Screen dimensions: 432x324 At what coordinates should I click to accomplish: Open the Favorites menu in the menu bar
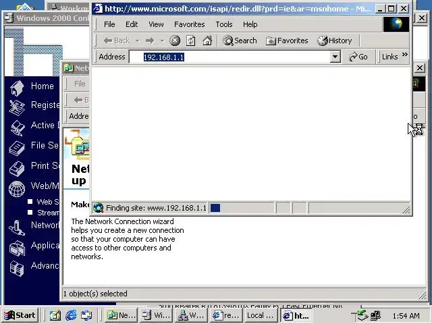[x=189, y=24]
